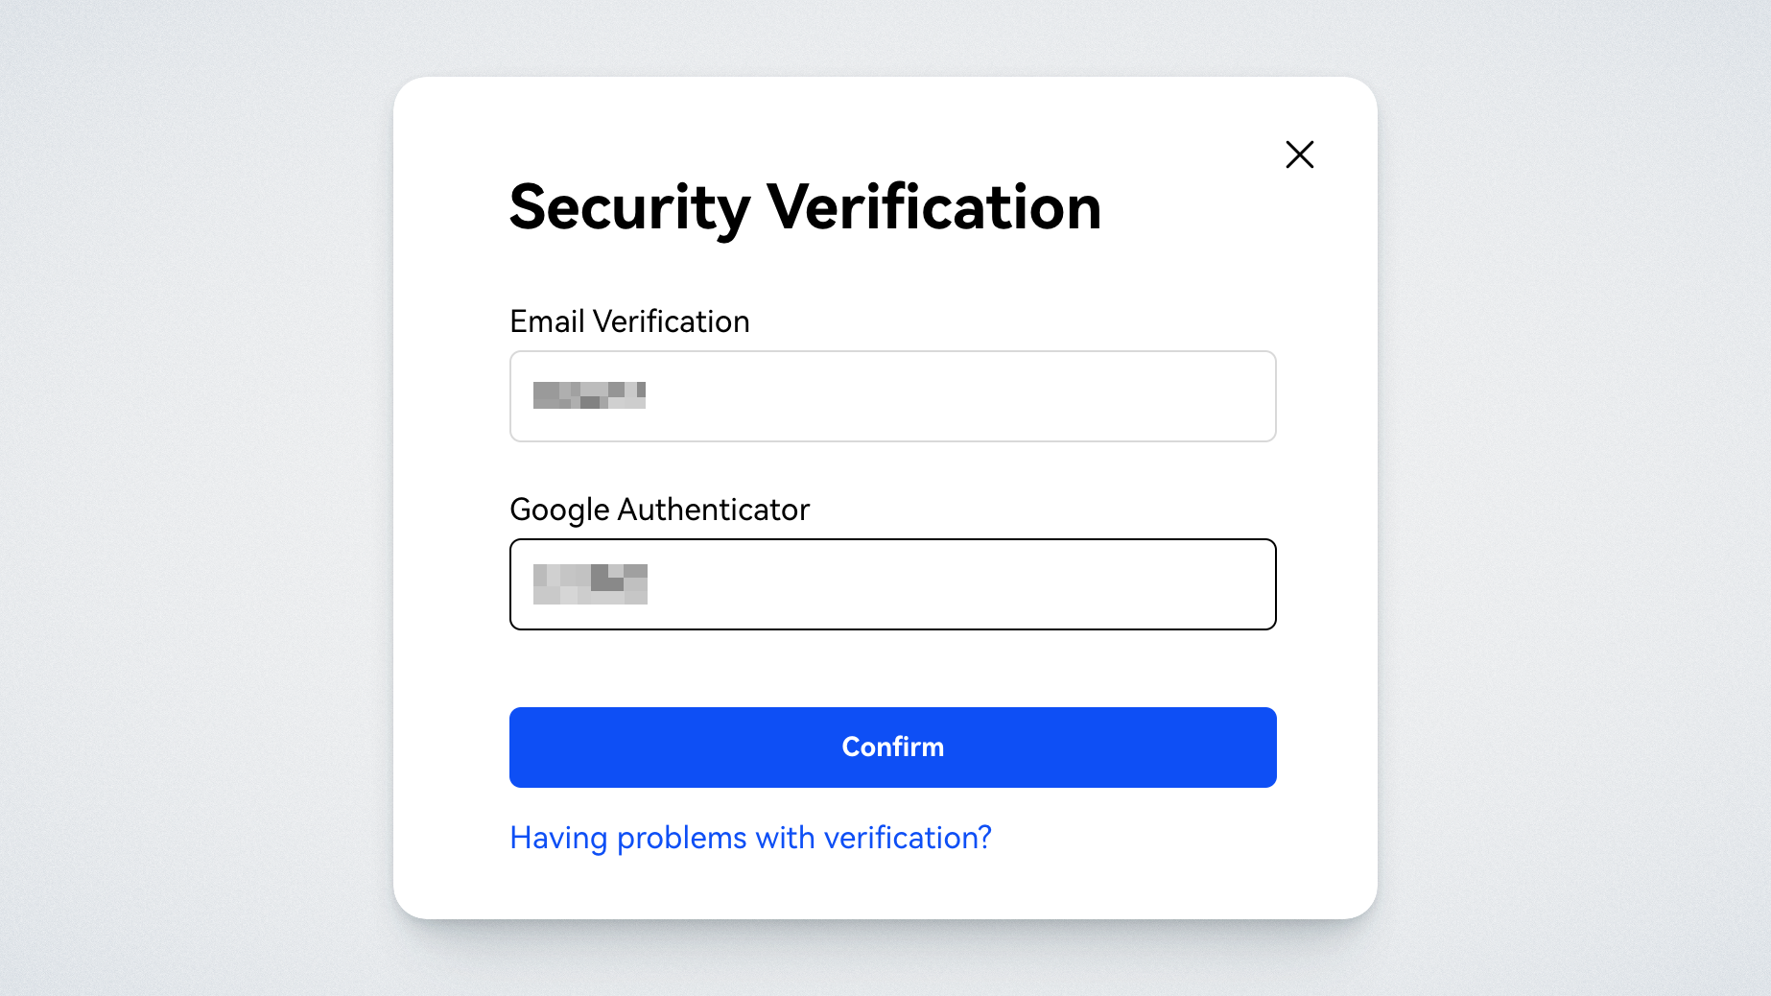The image size is (1771, 996).
Task: Click the word Email in the field label
Action: click(x=547, y=321)
